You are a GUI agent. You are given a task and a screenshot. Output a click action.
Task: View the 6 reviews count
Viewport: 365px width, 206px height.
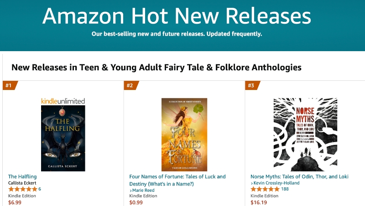(x=40, y=189)
